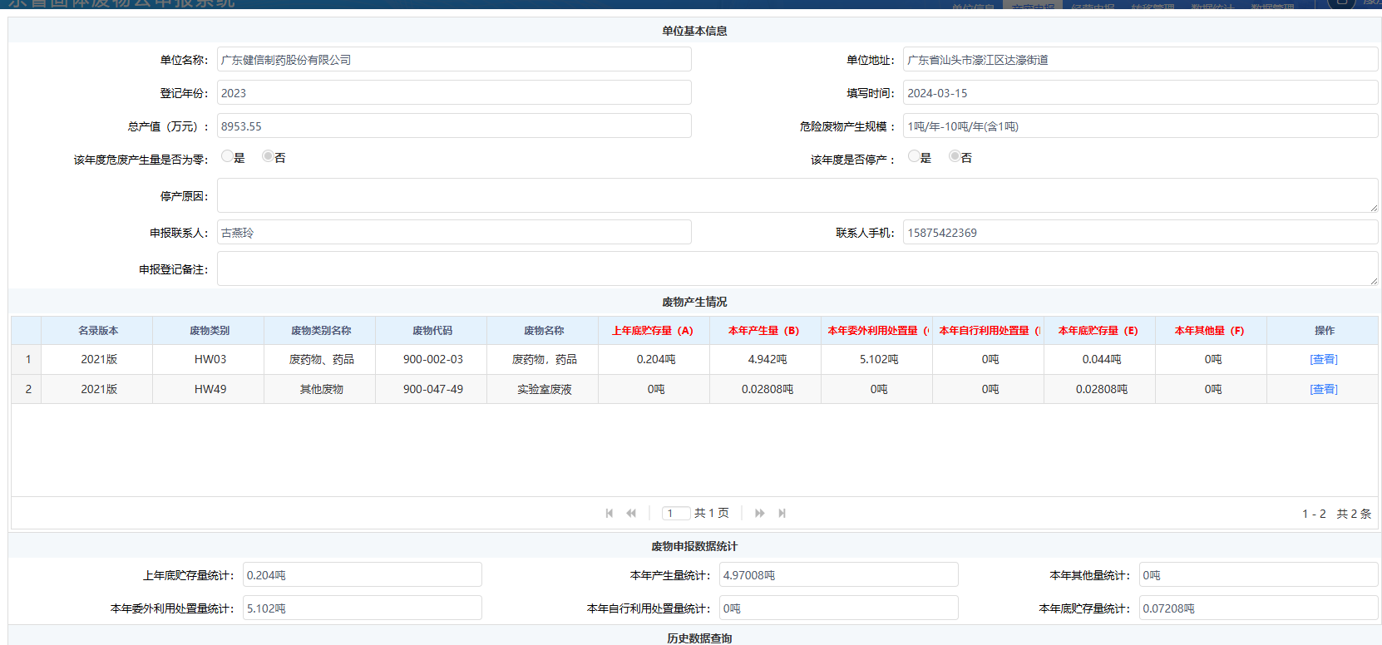Open 查看 link for HW49 实验室废液 row
The width and height of the screenshot is (1382, 645).
[1323, 390]
